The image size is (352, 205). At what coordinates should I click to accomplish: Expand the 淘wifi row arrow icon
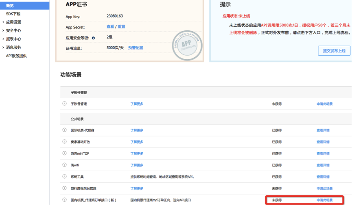[x=64, y=165]
